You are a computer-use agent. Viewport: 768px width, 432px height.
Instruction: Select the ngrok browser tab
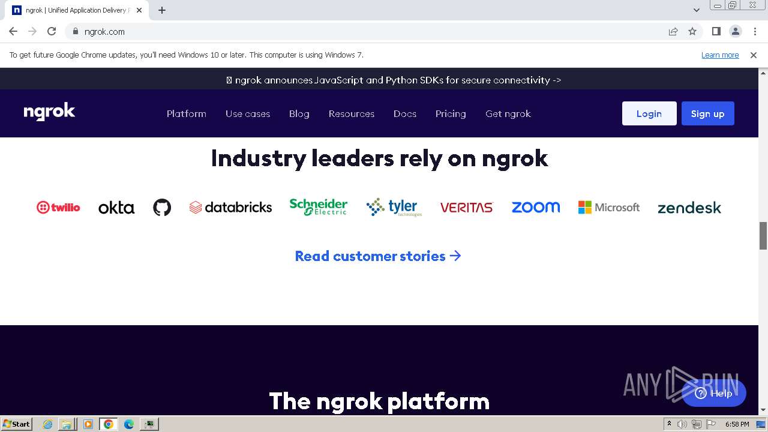tap(78, 10)
